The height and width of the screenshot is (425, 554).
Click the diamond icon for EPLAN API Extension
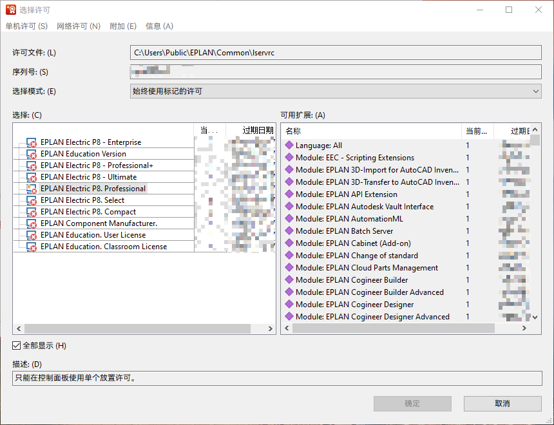click(x=289, y=194)
